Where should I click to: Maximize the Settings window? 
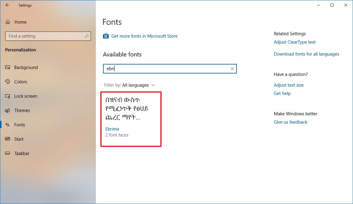(332, 5)
